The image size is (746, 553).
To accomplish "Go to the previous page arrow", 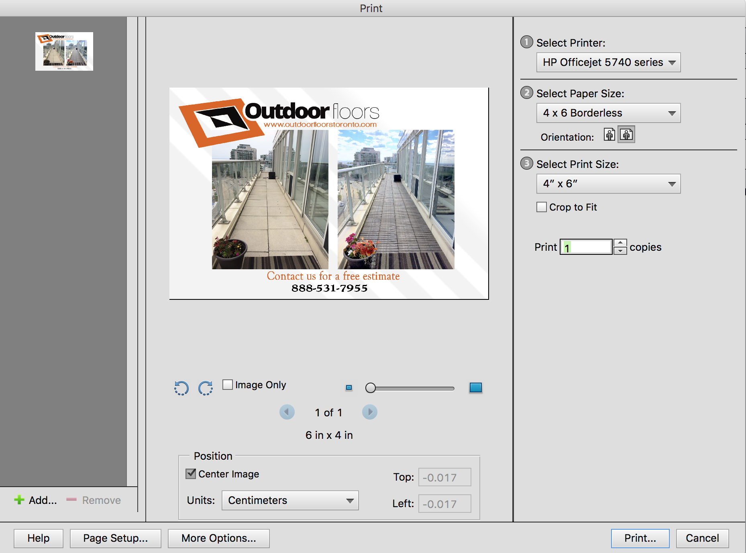I will click(287, 412).
